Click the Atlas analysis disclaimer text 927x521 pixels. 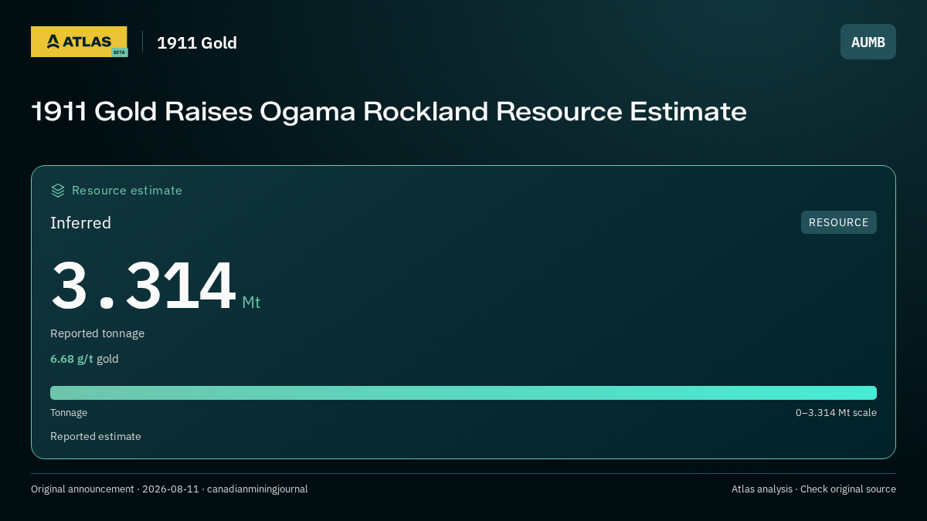pos(813,489)
